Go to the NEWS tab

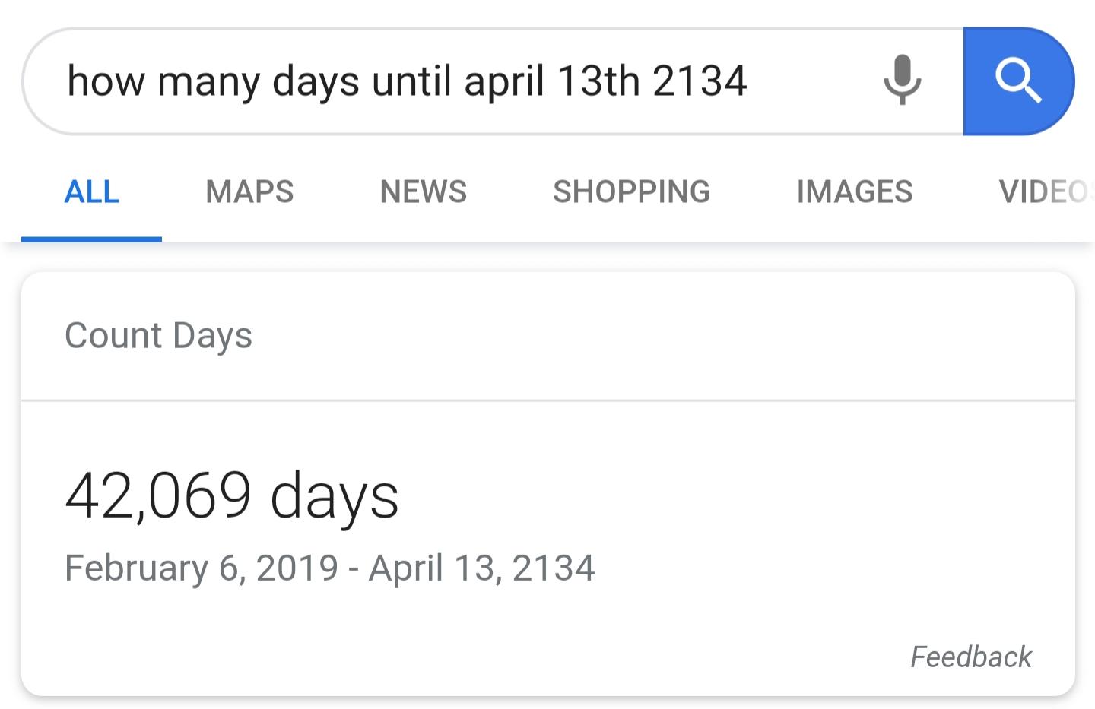[424, 191]
